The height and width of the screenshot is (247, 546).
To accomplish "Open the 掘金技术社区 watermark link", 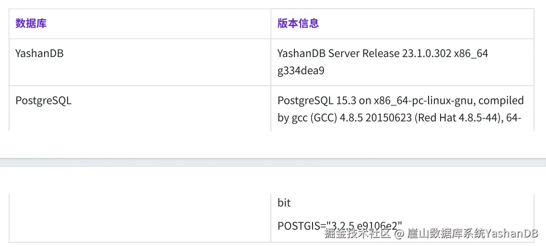I will (x=358, y=234).
